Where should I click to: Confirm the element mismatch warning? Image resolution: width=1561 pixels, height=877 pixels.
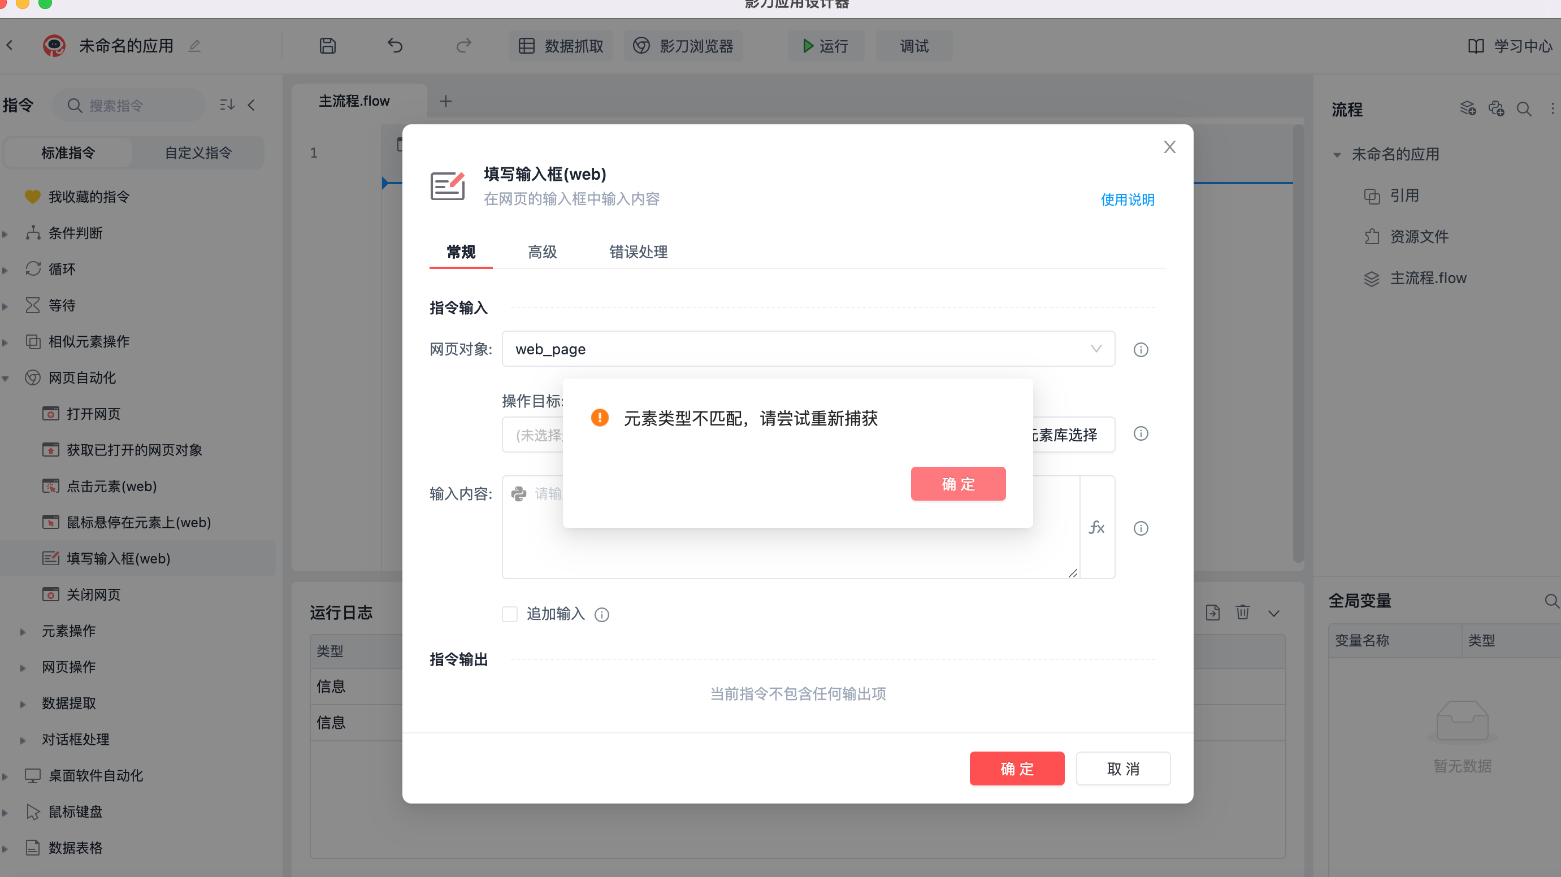957,484
